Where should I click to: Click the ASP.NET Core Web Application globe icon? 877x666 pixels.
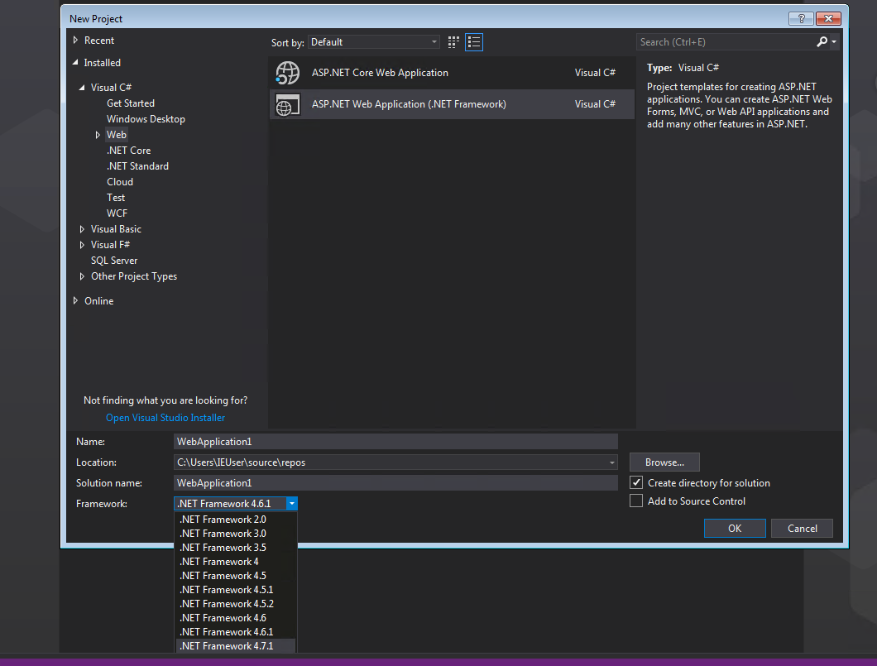click(x=288, y=73)
